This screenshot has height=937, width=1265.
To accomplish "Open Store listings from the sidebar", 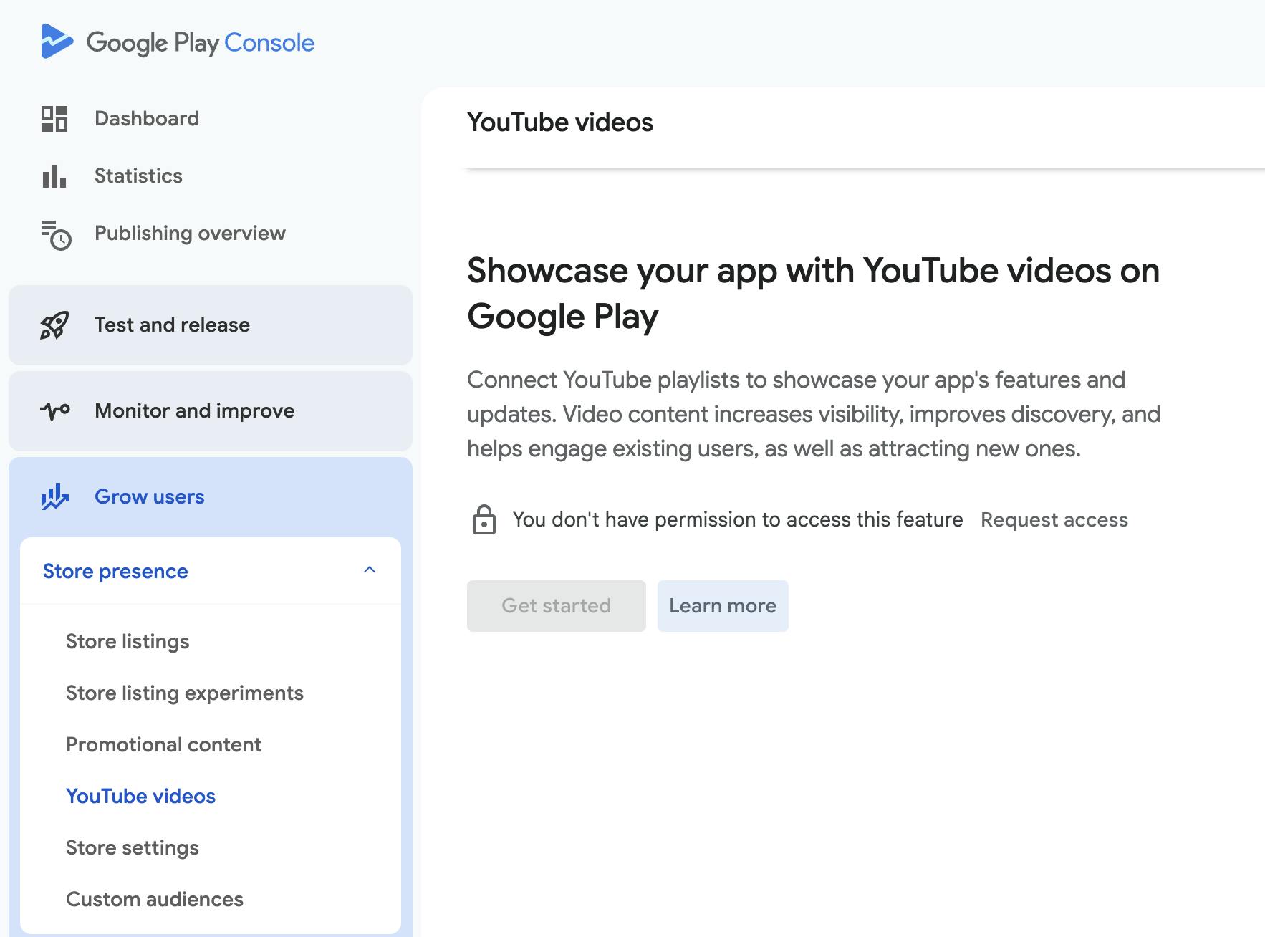I will tap(128, 642).
